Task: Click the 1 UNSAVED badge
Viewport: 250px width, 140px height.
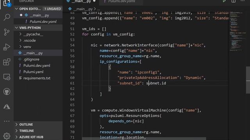Action: click(53, 9)
